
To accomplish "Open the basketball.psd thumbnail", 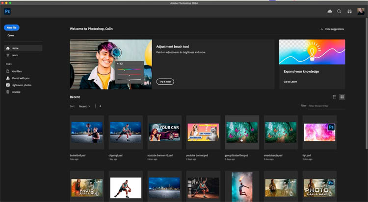I will point(86,132).
